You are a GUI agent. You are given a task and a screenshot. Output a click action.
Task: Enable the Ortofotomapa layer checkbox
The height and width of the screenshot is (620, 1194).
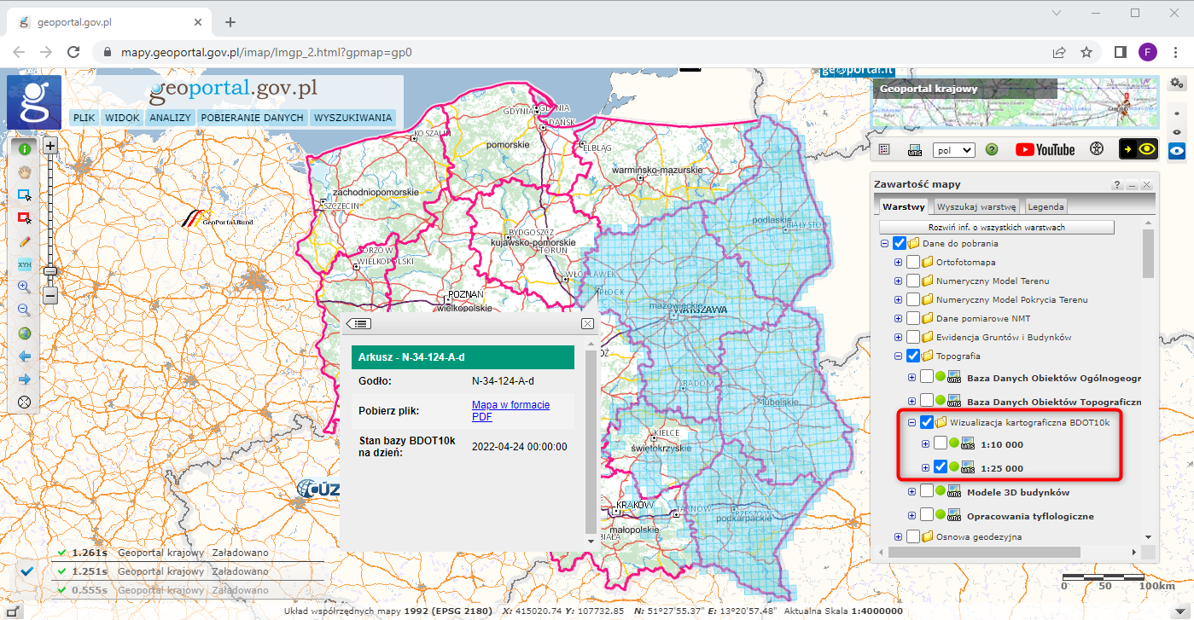pyautogui.click(x=912, y=262)
